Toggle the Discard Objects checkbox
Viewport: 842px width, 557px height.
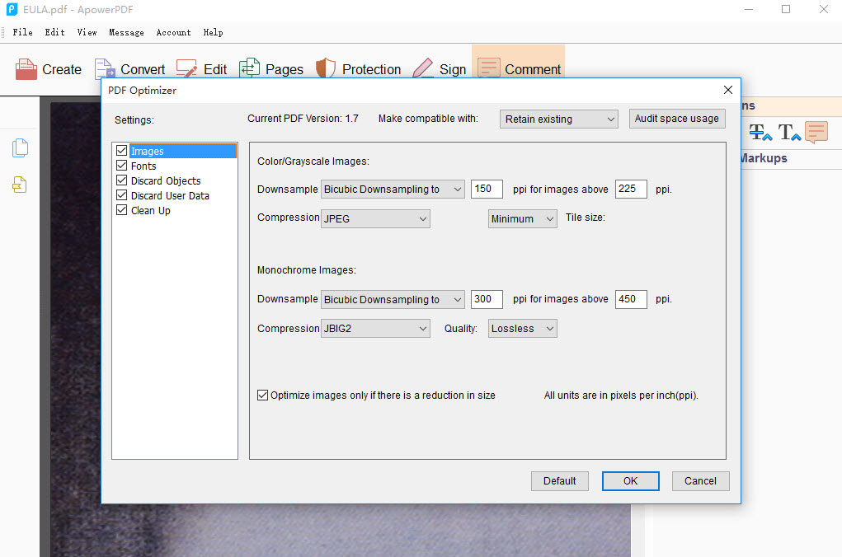(122, 180)
